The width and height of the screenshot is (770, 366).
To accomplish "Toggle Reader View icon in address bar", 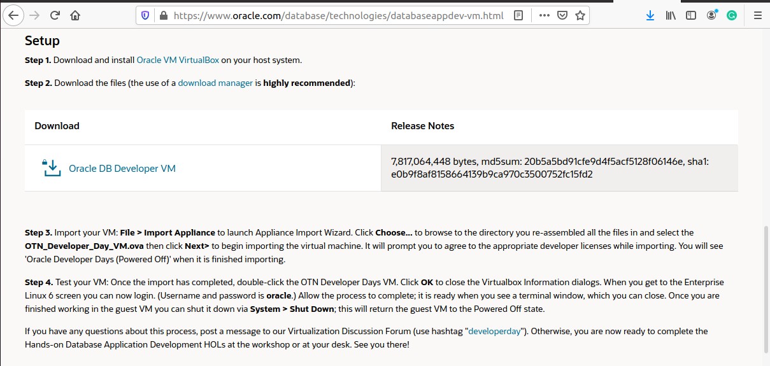I will 518,15.
